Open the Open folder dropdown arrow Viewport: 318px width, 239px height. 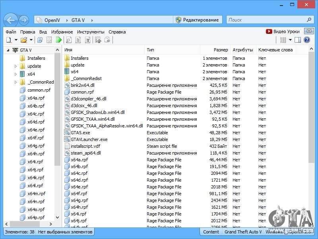click(31, 40)
